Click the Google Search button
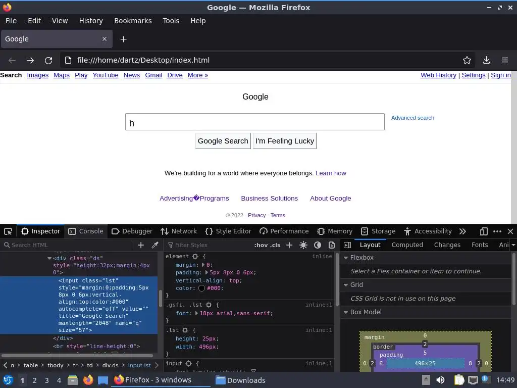 click(223, 141)
